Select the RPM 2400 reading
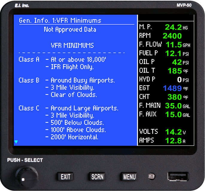 [x=160, y=36]
